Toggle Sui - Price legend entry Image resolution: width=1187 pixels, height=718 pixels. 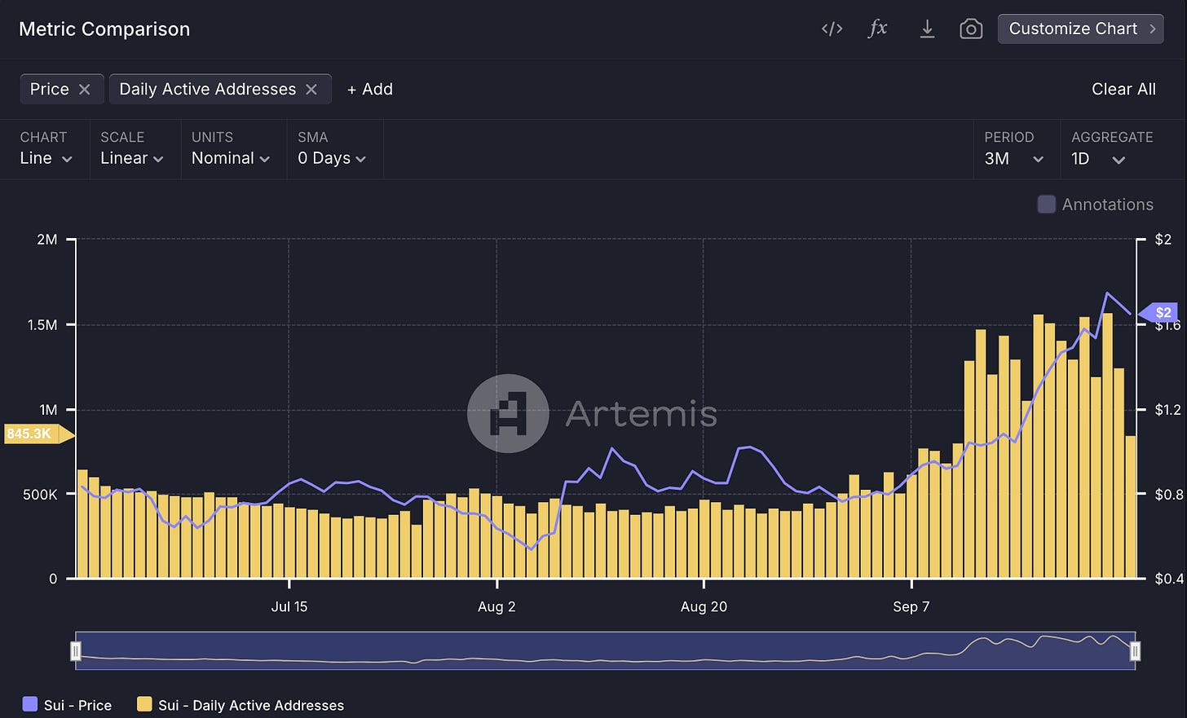[67, 705]
